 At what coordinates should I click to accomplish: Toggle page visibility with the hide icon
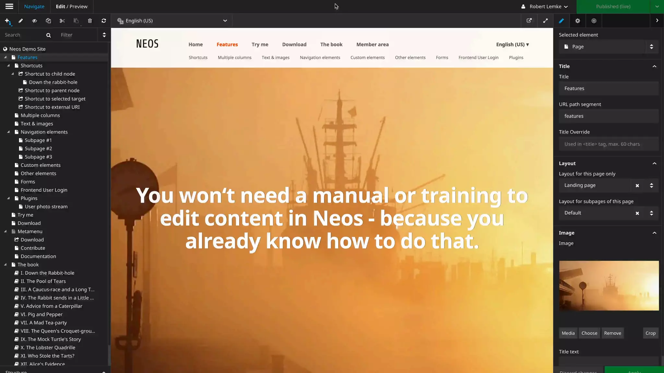(x=34, y=21)
